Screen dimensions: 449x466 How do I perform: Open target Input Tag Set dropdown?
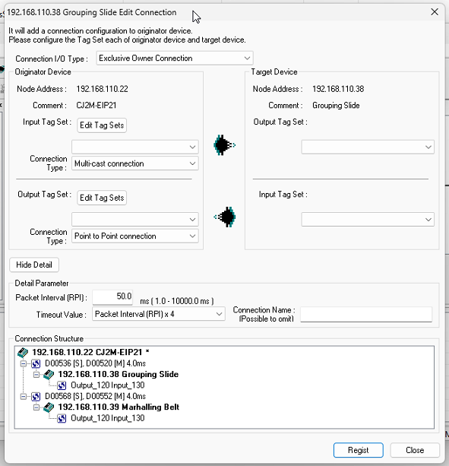pos(368,220)
